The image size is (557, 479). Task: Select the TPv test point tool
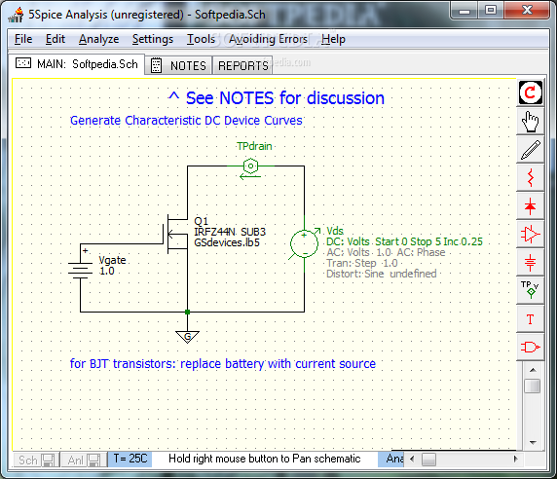click(x=531, y=290)
